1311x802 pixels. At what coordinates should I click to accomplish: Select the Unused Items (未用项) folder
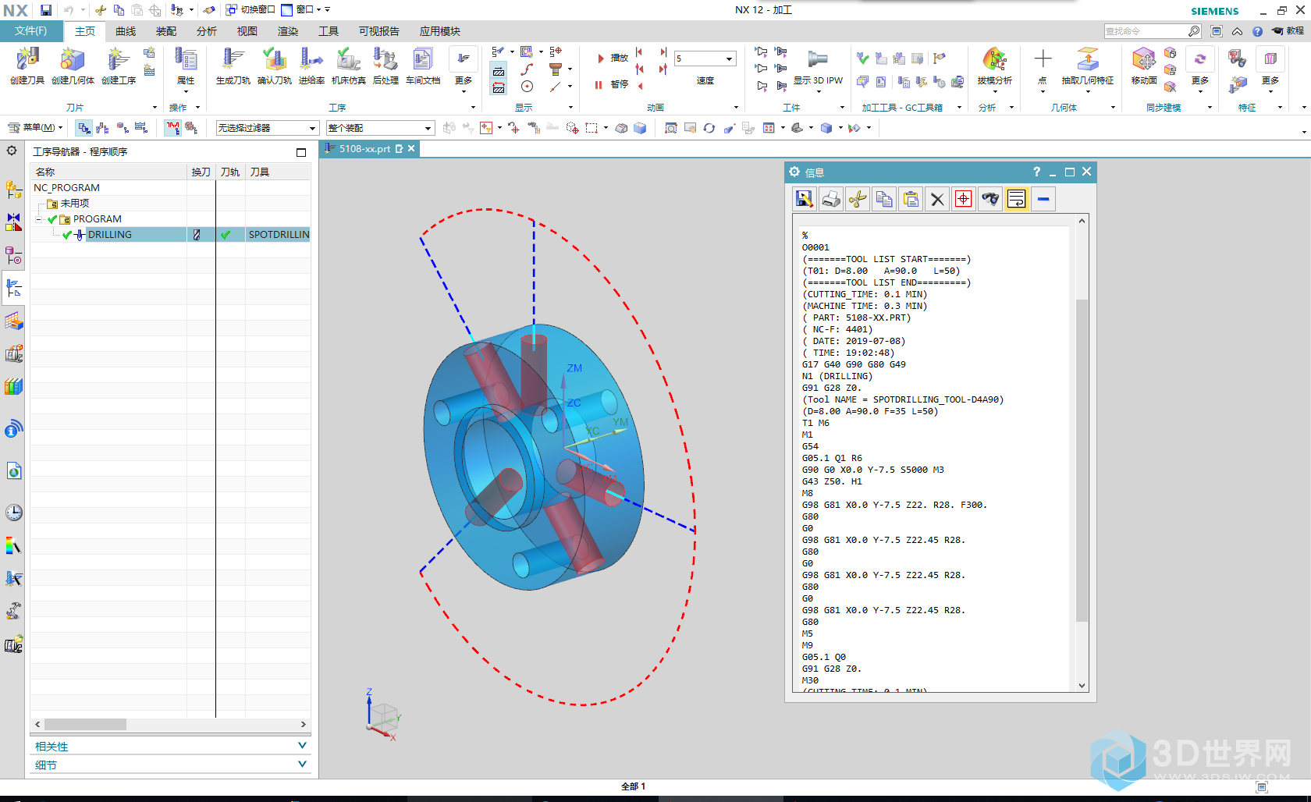tap(68, 203)
